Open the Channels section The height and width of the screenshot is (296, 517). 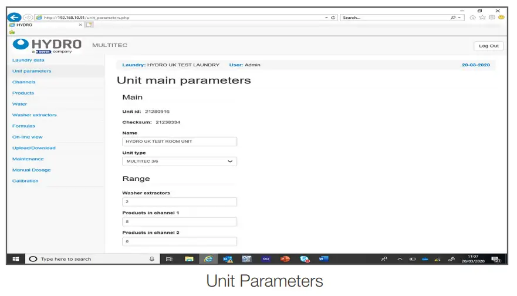point(23,82)
